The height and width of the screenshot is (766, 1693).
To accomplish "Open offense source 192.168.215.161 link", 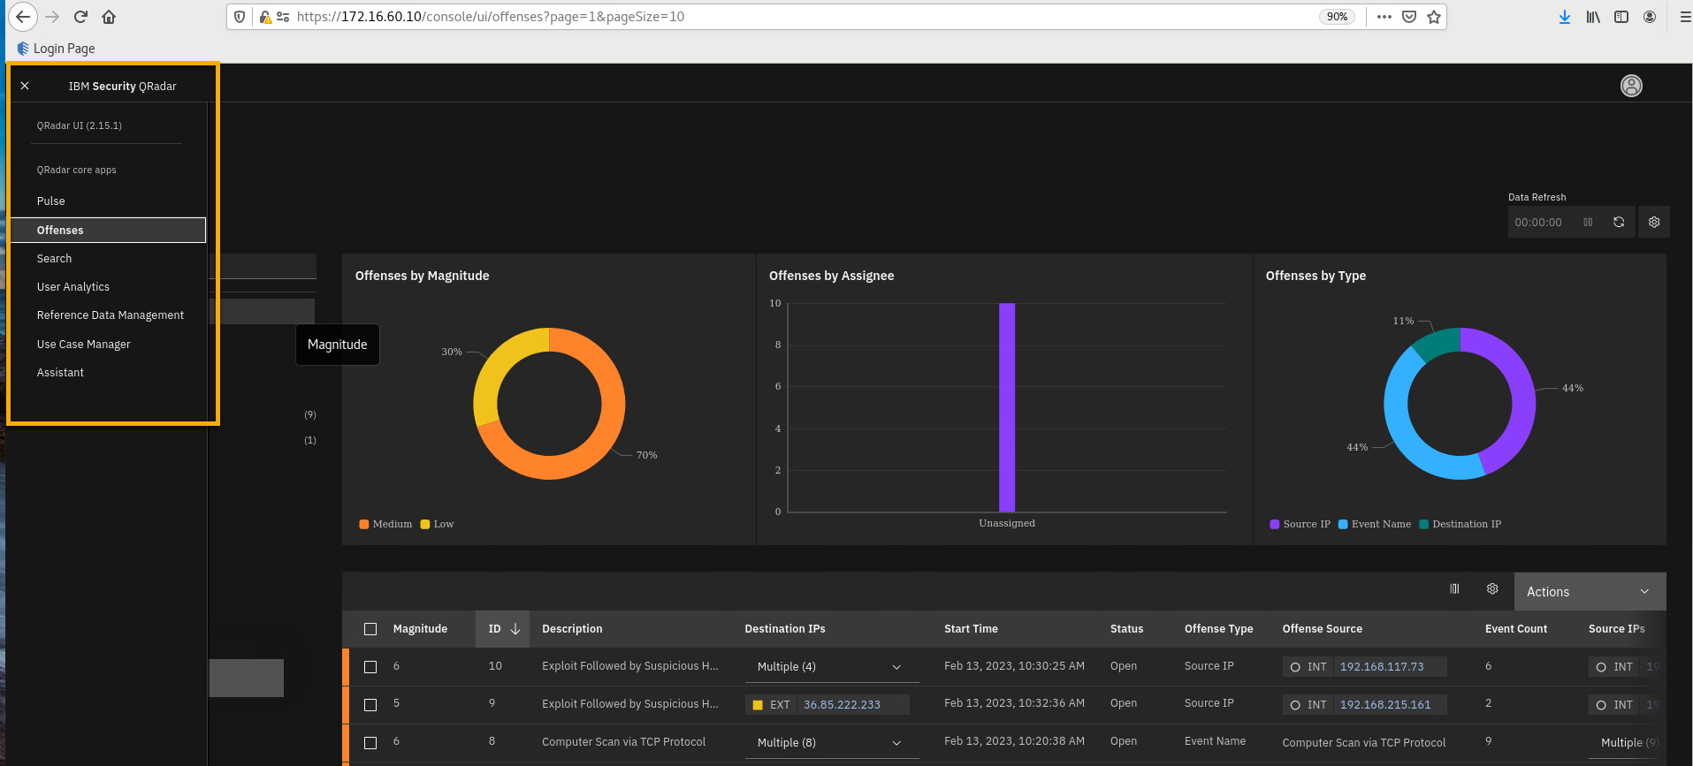I will coord(1385,705).
